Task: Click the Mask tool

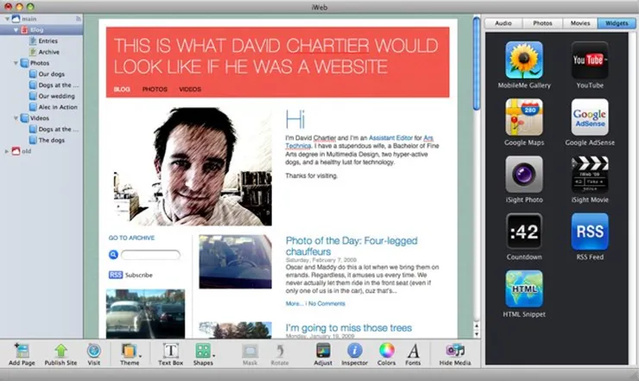Action: (250, 354)
